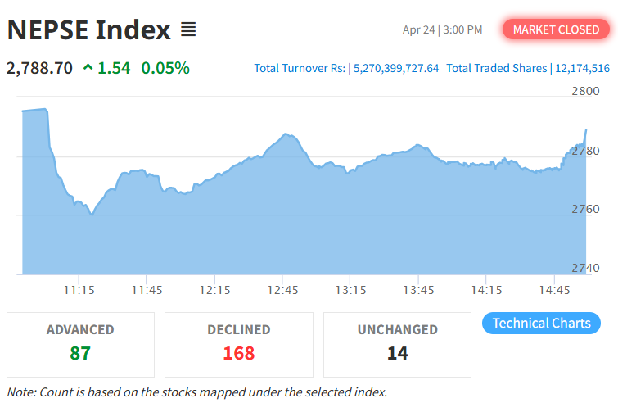
Task: Click the index value 2,788.70
Action: click(x=39, y=67)
